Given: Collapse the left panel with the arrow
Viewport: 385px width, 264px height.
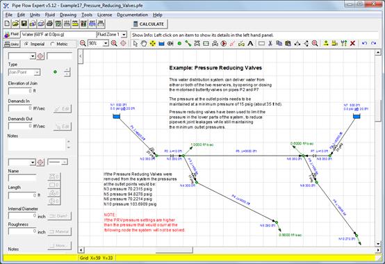Looking at the screenshot, I should point(81,56).
